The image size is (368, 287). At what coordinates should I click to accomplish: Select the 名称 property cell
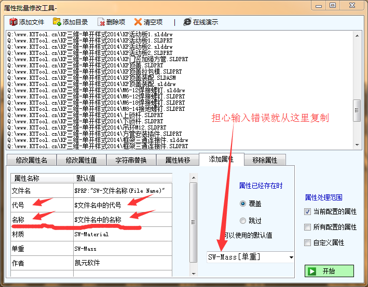click(42, 220)
